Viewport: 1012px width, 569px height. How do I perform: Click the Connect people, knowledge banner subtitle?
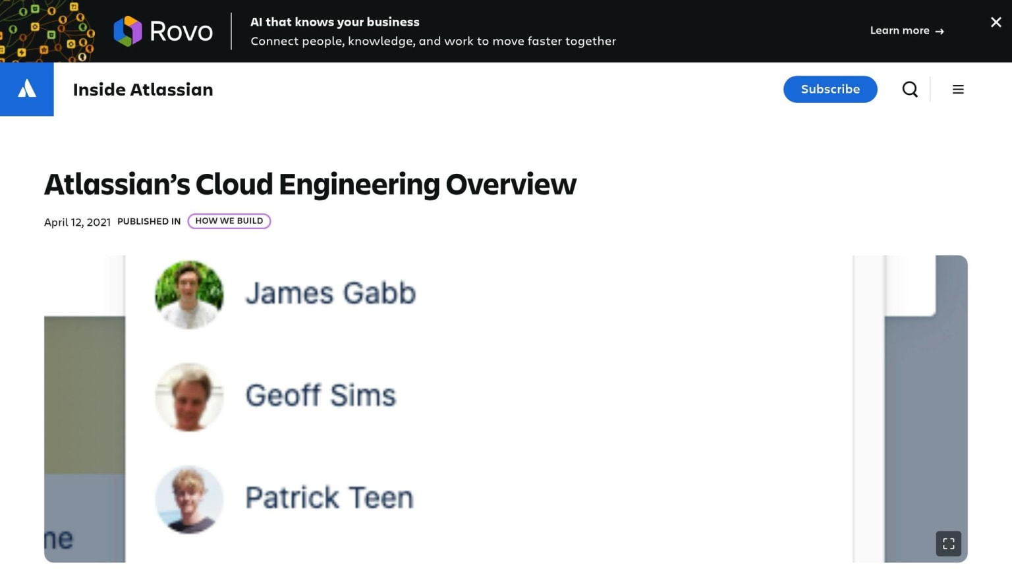click(x=433, y=41)
